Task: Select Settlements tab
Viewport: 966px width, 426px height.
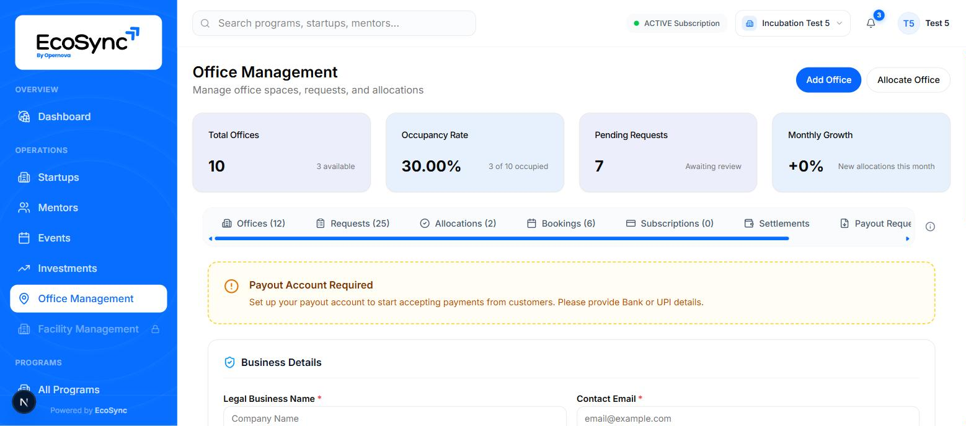Action: point(777,224)
